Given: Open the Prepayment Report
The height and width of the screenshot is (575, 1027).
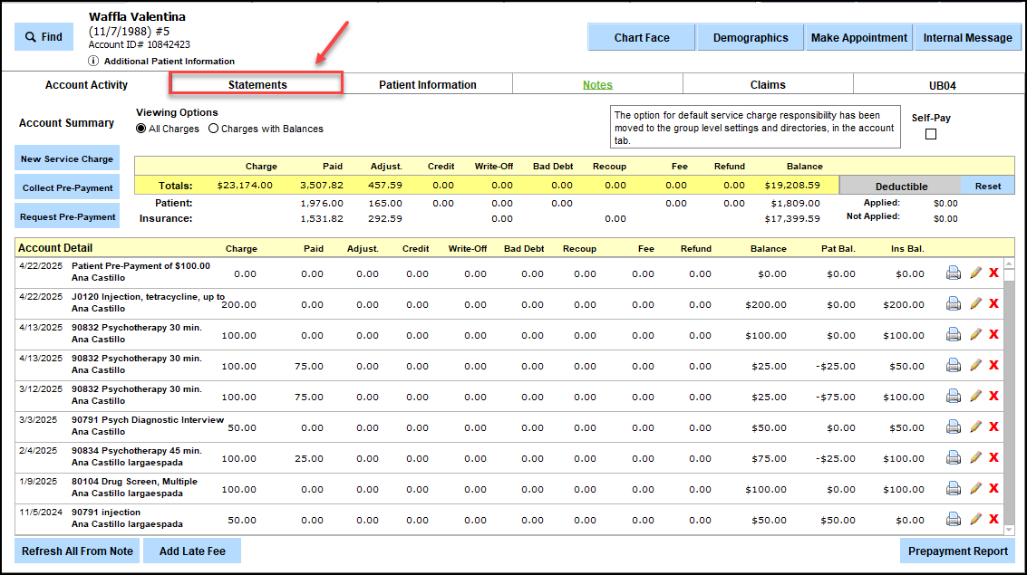Looking at the screenshot, I should (957, 551).
